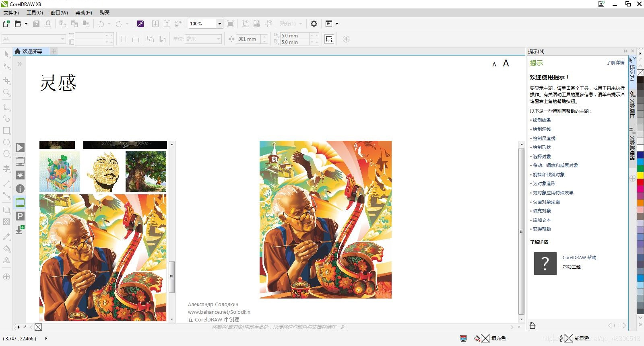The image size is (644, 346).
Task: Pick the yellow swatch in the color palette
Action: click(x=640, y=175)
